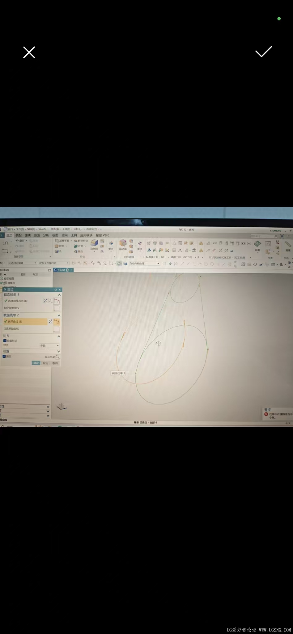Click the 阵列特征 pattern feature tool
Viewport: 293px width, 634px height.
coord(81,241)
